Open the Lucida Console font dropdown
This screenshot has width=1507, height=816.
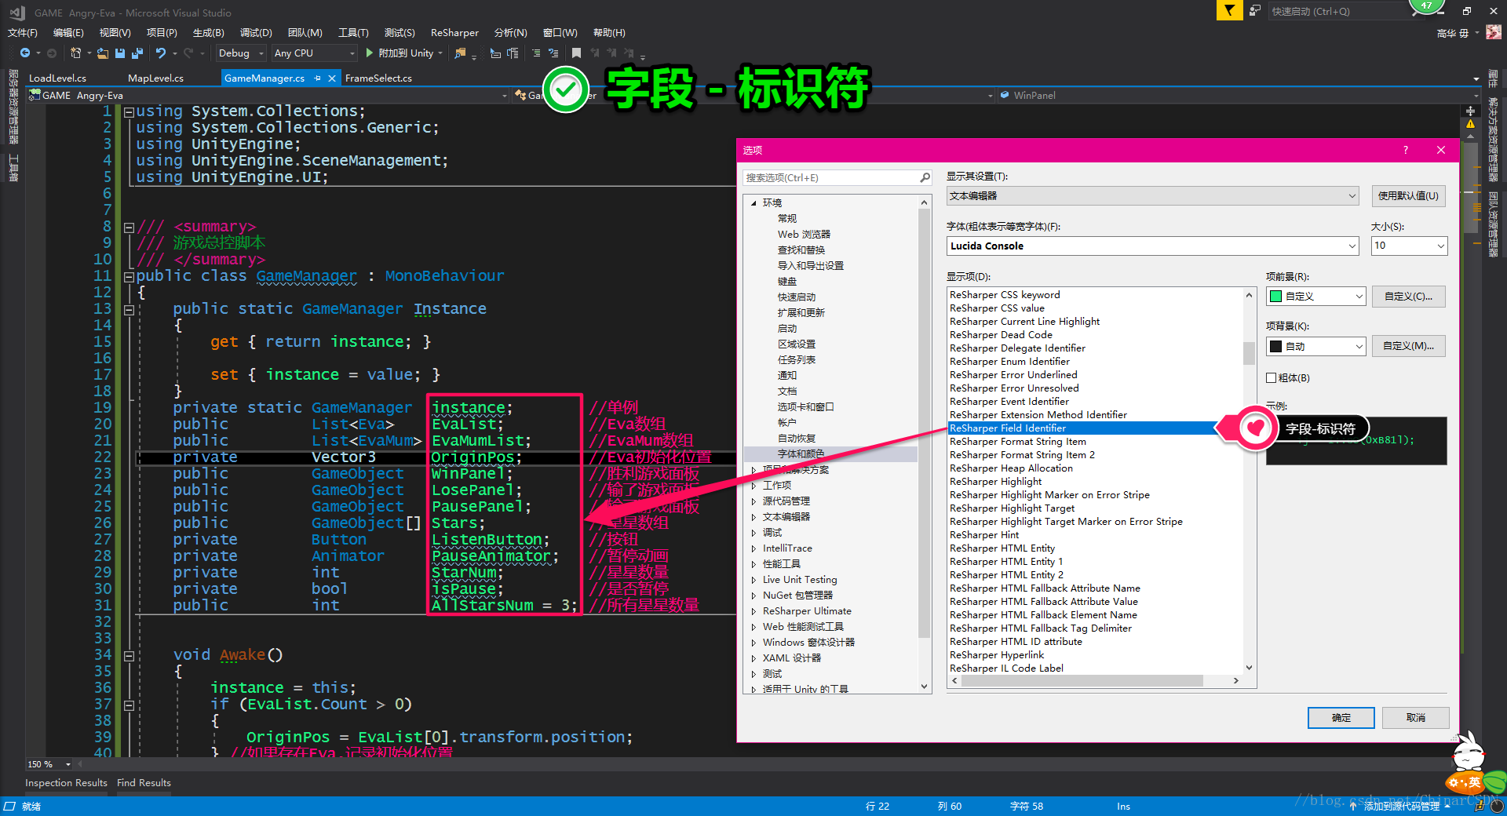click(x=1152, y=246)
